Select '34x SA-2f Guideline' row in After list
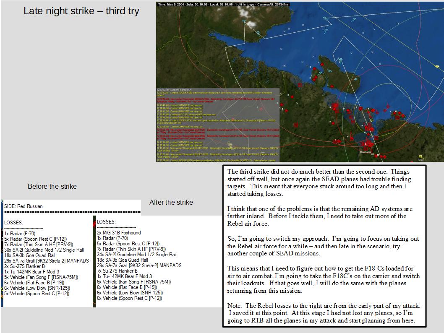Screen dimensions: 444x333 point(136,254)
